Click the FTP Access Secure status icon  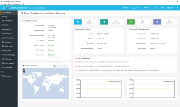tap(49, 40)
